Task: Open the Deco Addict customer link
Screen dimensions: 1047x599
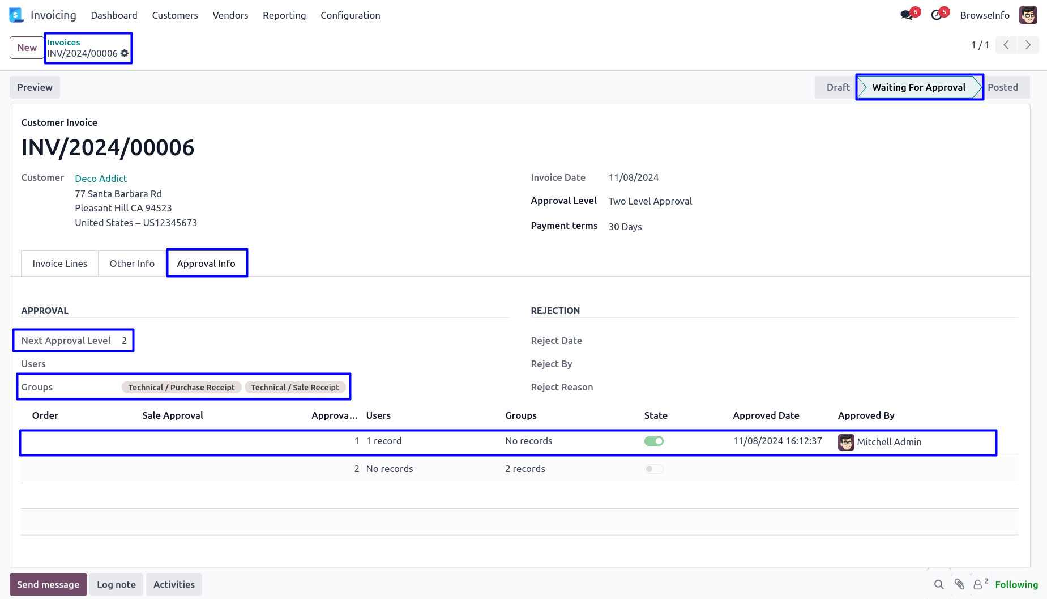Action: point(101,179)
